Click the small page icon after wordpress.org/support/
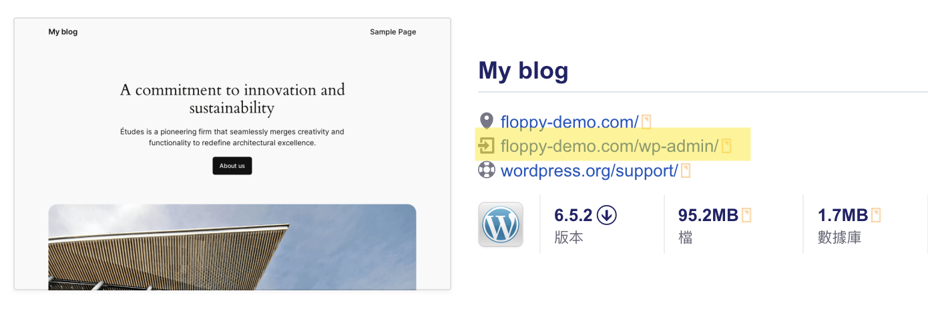Viewport: 928px width, 309px height. tap(685, 171)
